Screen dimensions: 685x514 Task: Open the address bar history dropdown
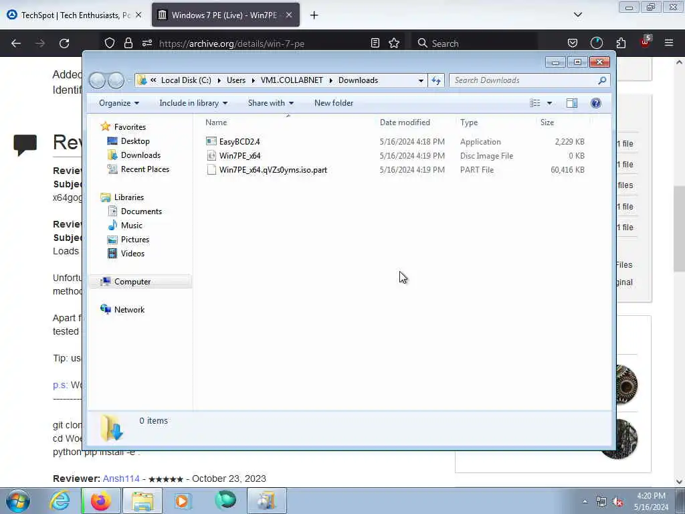point(421,80)
